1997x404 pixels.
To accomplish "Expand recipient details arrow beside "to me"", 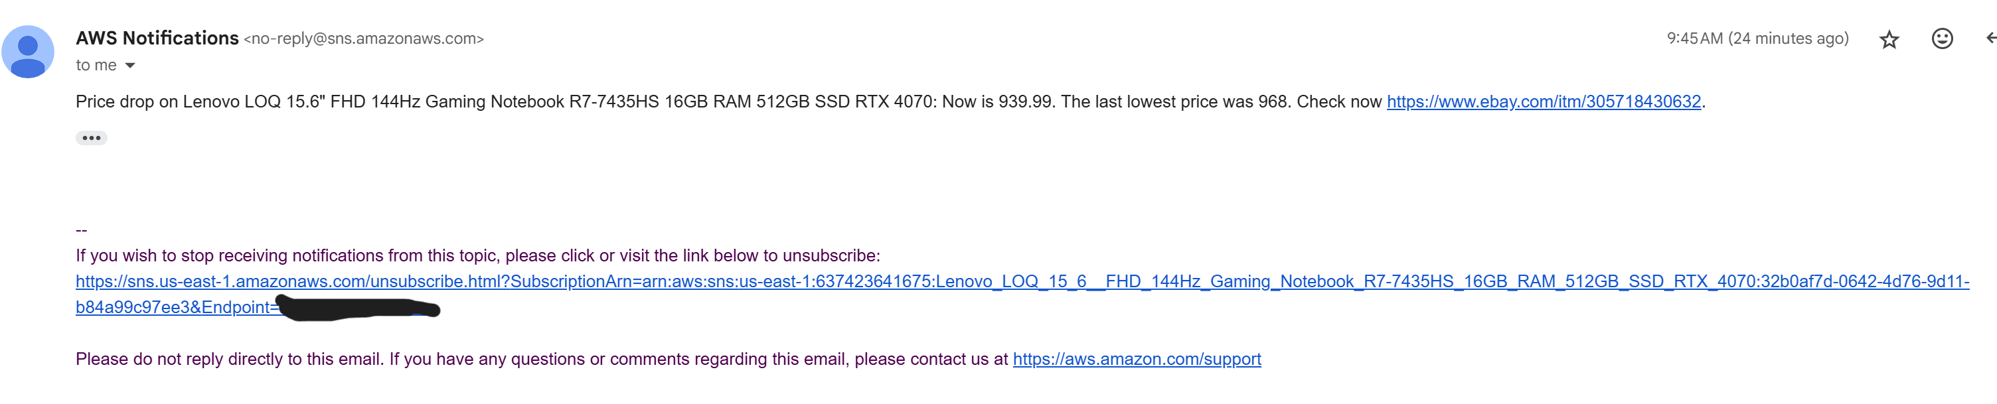I will pos(130,66).
